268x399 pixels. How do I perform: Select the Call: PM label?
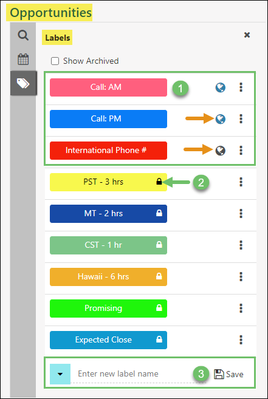click(x=108, y=119)
